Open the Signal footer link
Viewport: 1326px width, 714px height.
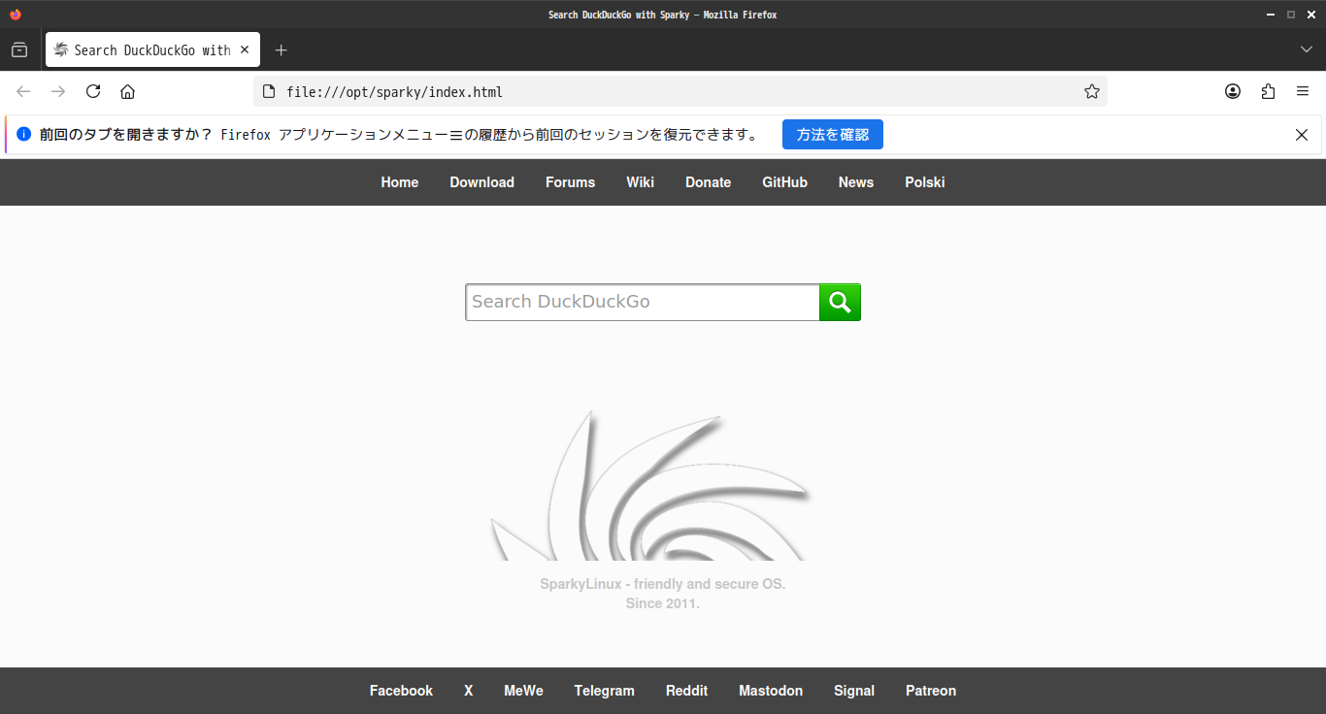point(854,691)
